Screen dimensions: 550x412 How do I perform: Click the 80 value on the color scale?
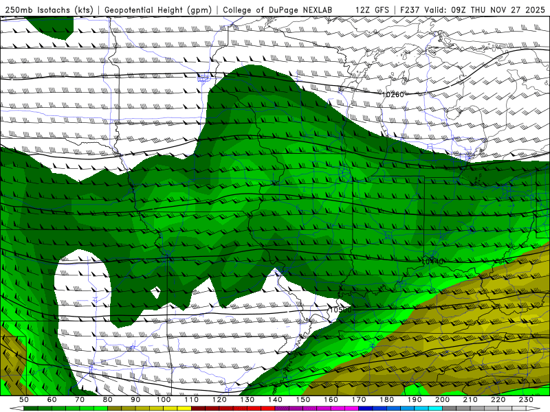[108, 400]
